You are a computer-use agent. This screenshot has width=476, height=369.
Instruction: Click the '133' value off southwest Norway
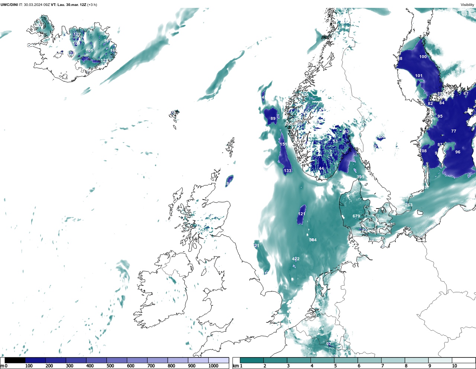point(287,171)
